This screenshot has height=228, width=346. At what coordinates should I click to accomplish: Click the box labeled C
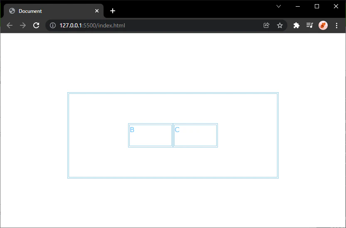(195, 135)
